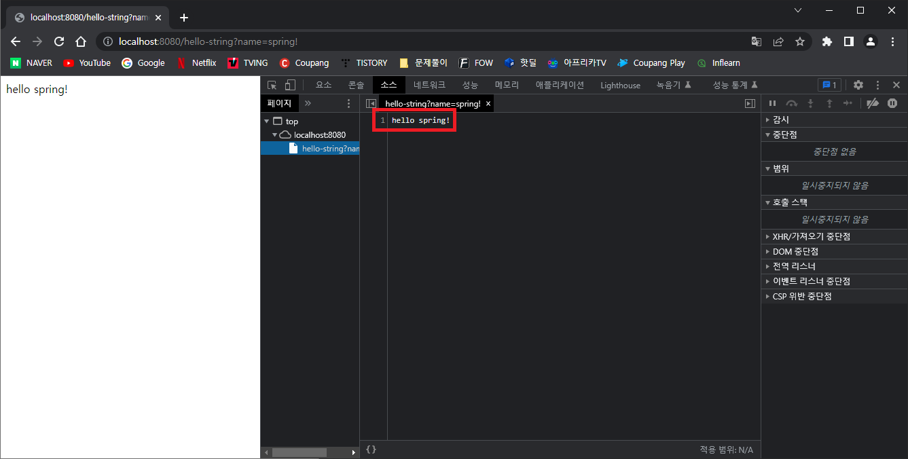Open the 애플리케이션 panel

click(x=560, y=85)
